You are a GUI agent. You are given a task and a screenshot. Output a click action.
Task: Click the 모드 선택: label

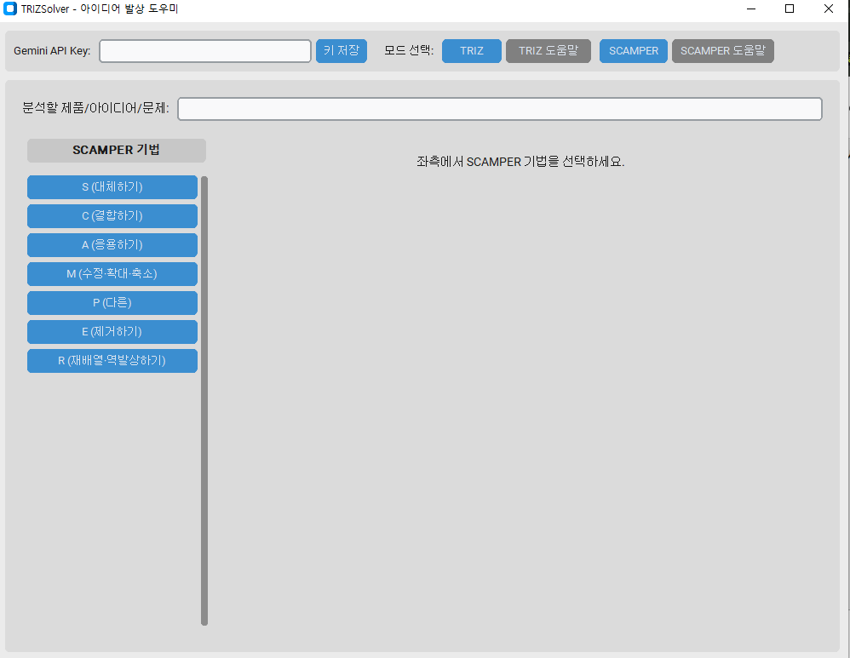pyautogui.click(x=409, y=50)
